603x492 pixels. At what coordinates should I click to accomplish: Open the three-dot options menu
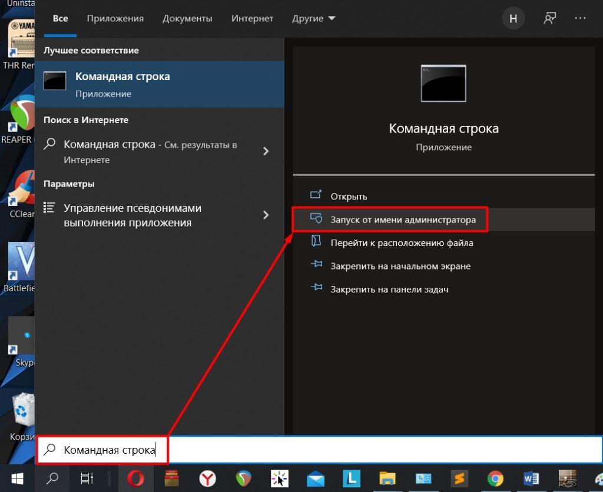[580, 18]
